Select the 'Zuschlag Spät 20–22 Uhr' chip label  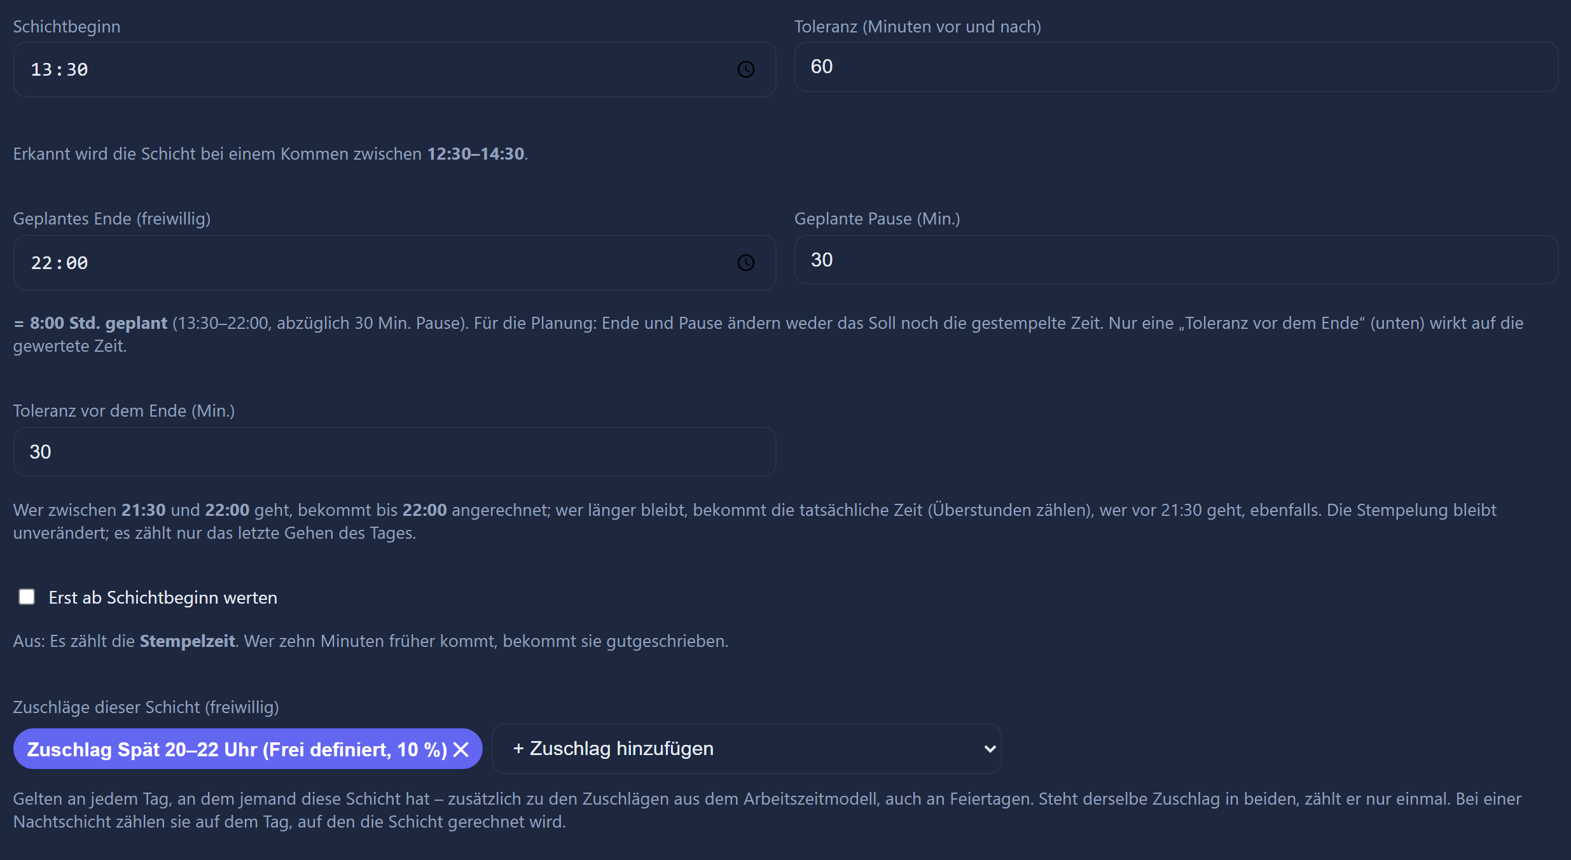(237, 749)
